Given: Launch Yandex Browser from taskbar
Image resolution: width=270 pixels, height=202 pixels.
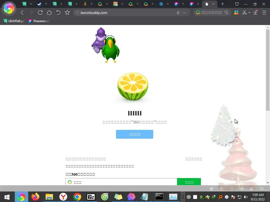Looking at the screenshot, I should point(63,197).
